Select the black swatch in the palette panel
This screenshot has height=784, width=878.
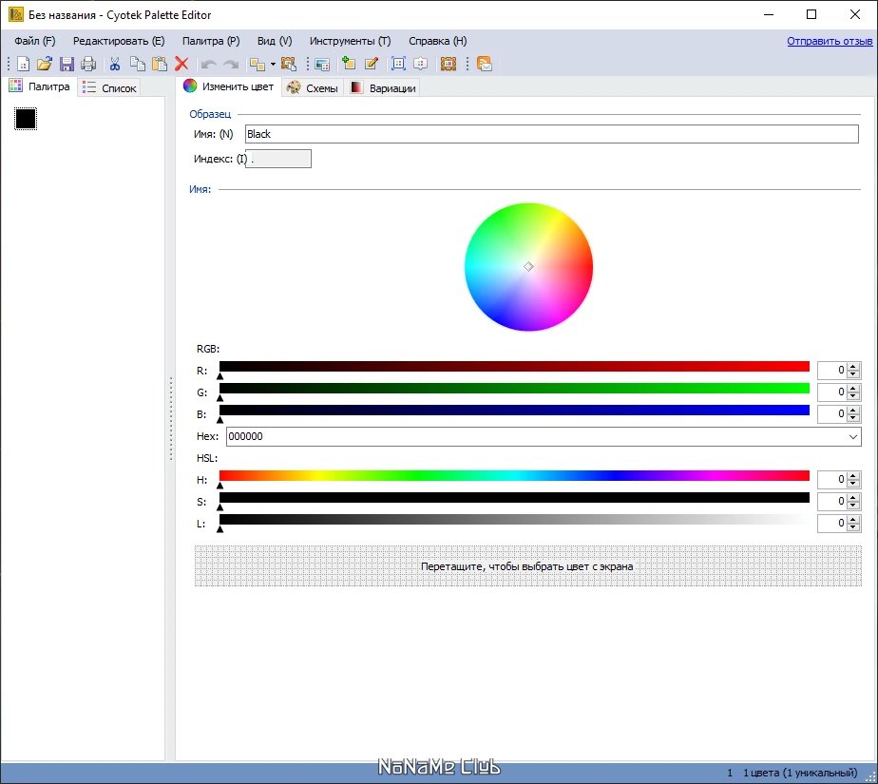tap(26, 119)
